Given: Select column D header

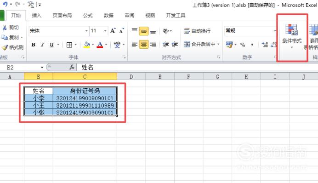Looking at the screenshot, I should pyautogui.click(x=131, y=77).
